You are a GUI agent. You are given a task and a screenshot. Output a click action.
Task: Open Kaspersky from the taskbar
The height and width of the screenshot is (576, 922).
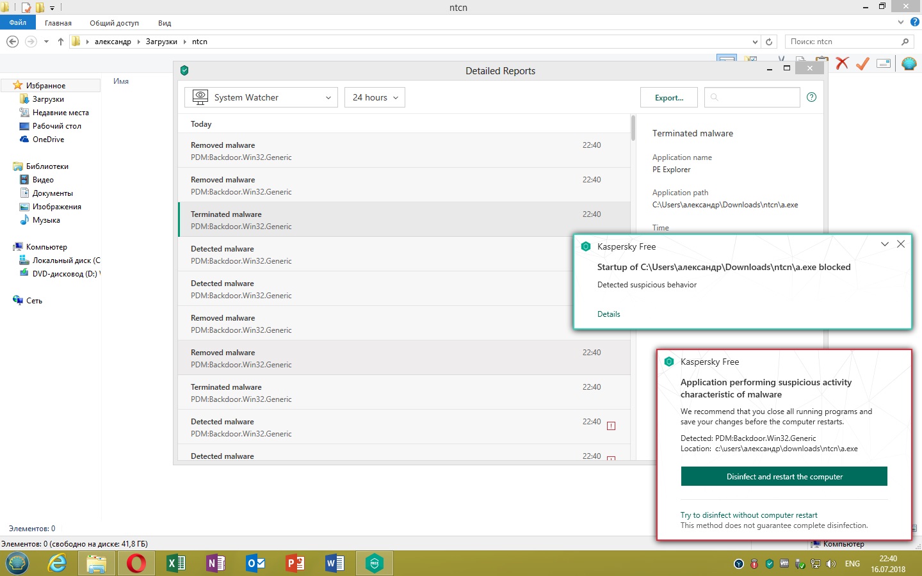(x=374, y=563)
